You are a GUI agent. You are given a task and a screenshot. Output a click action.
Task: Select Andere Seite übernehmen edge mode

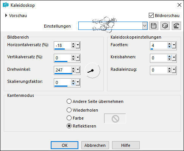tap(69, 101)
